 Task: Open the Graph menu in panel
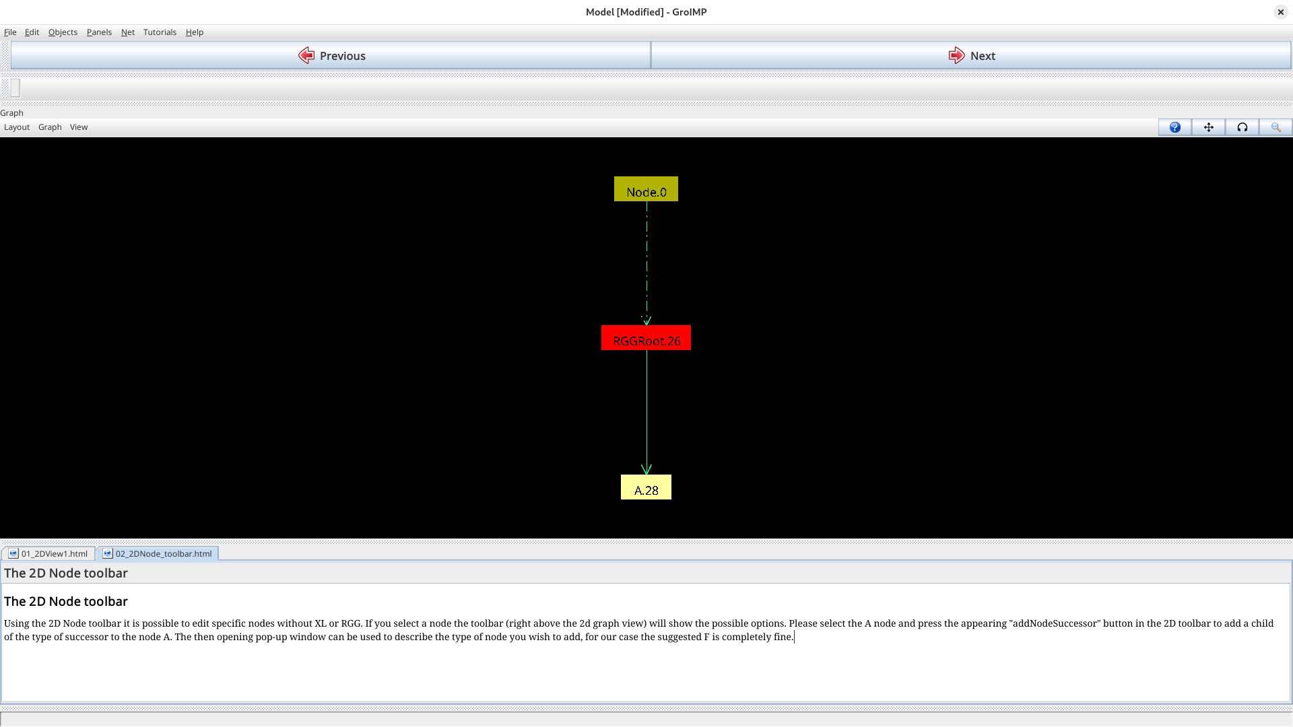(x=50, y=127)
